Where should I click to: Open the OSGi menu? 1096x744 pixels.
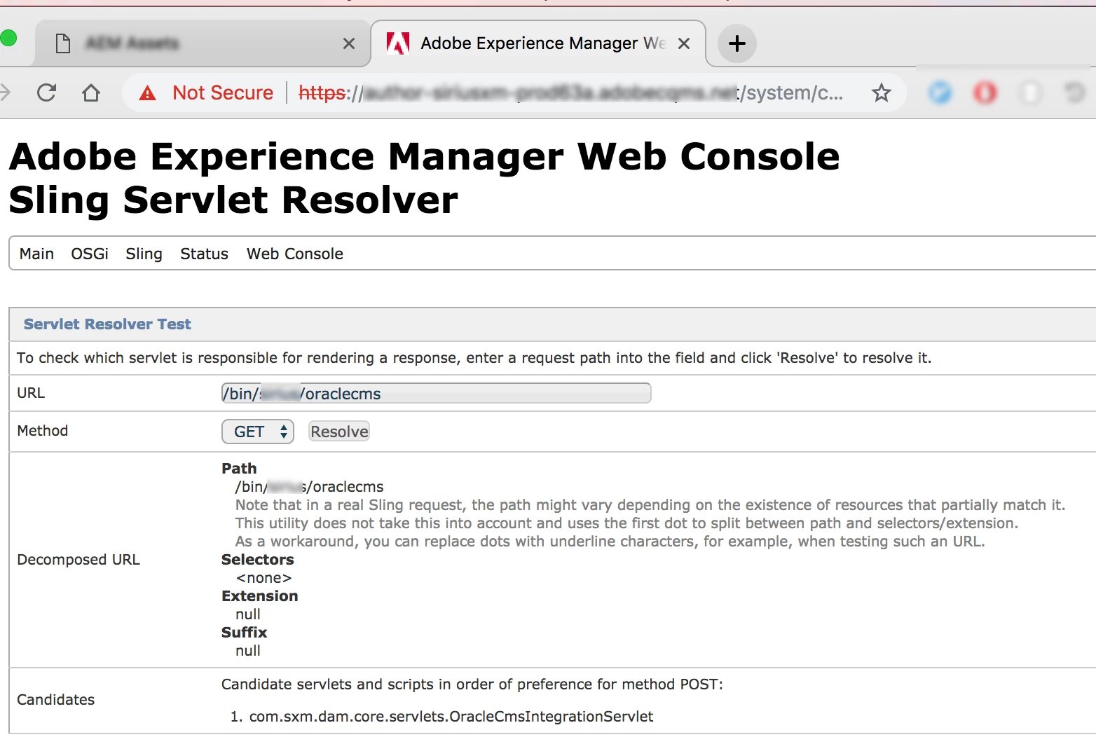point(90,254)
